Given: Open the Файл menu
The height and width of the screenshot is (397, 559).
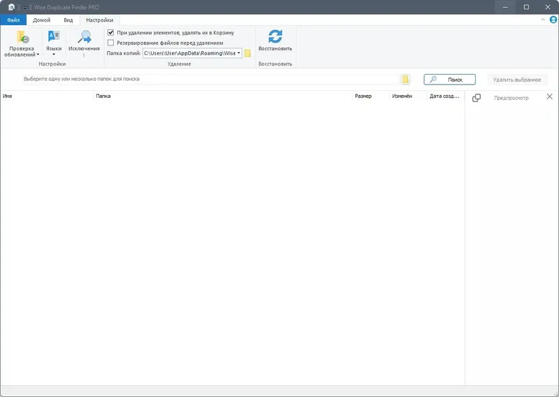Looking at the screenshot, I should coord(13,20).
